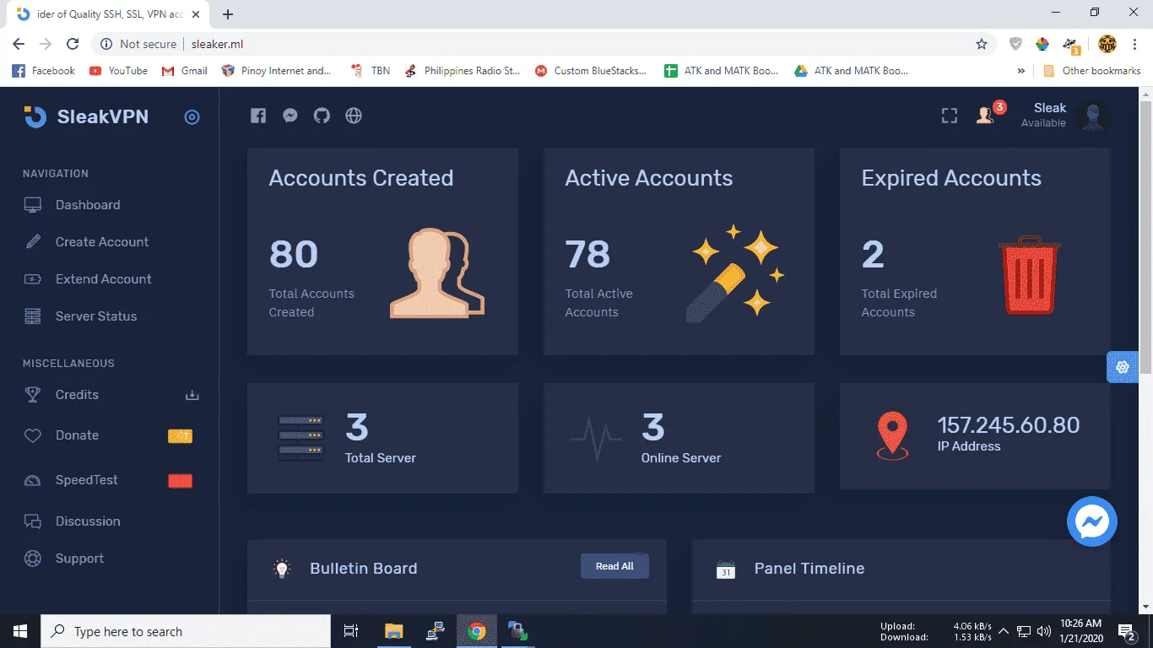Click the address bar sleaker.ml
Viewport: 1153px width, 648px height.
point(218,44)
